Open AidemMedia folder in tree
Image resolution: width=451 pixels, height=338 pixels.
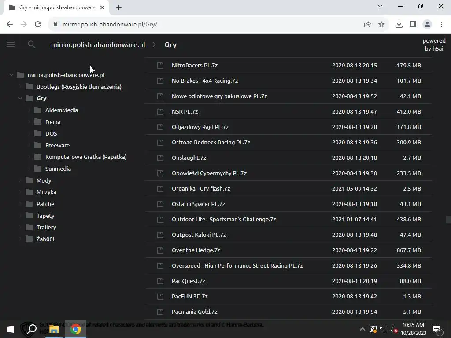tap(62, 110)
